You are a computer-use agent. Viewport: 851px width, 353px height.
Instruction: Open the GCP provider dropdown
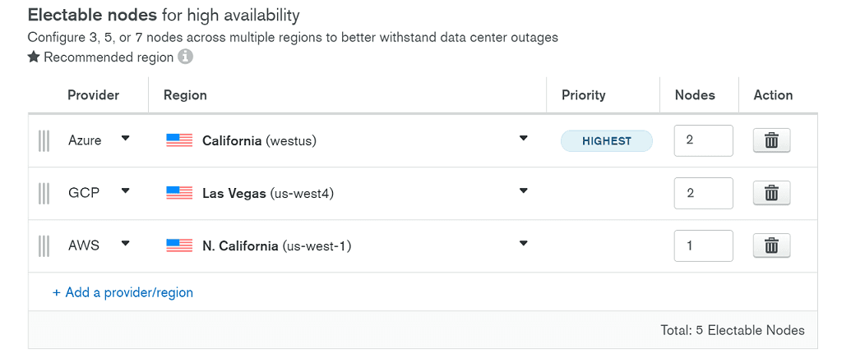click(125, 191)
